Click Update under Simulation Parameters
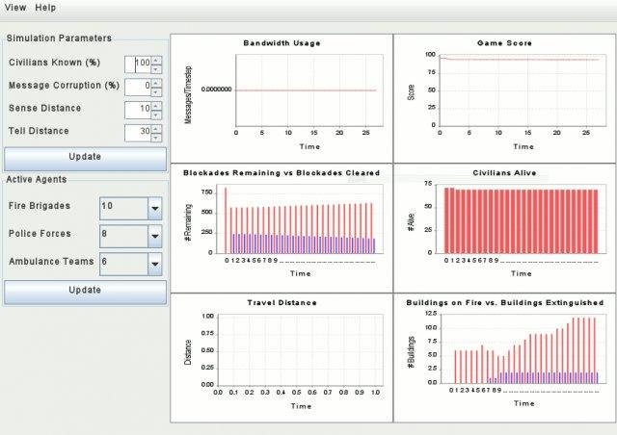617x435 pixels. click(x=85, y=159)
